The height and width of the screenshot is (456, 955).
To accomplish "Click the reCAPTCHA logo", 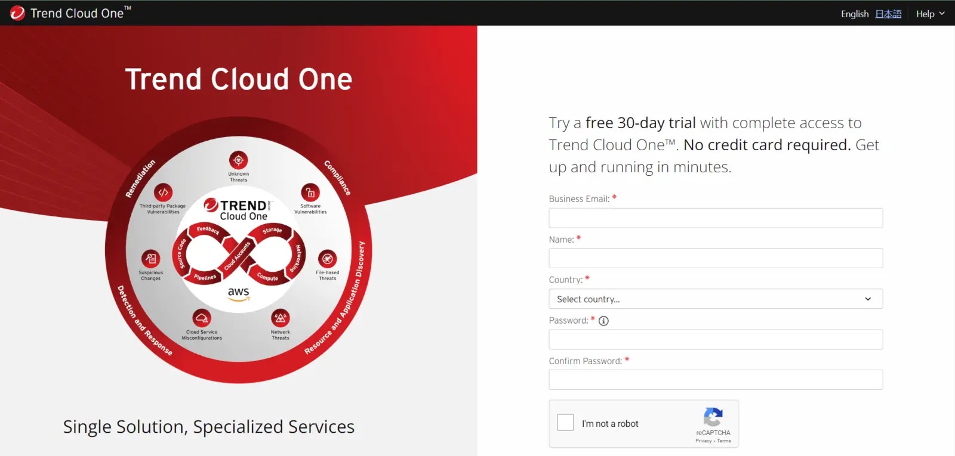I will (713, 417).
